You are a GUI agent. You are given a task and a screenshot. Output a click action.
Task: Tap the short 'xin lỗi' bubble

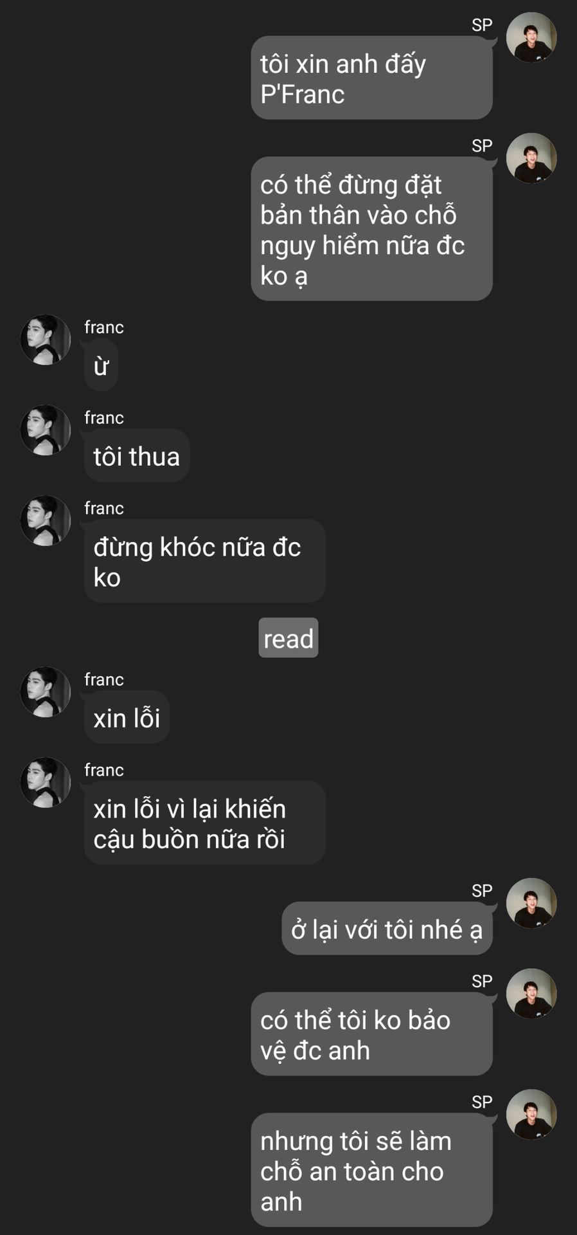127,717
